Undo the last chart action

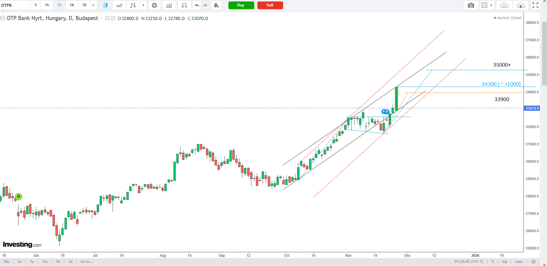point(197,5)
